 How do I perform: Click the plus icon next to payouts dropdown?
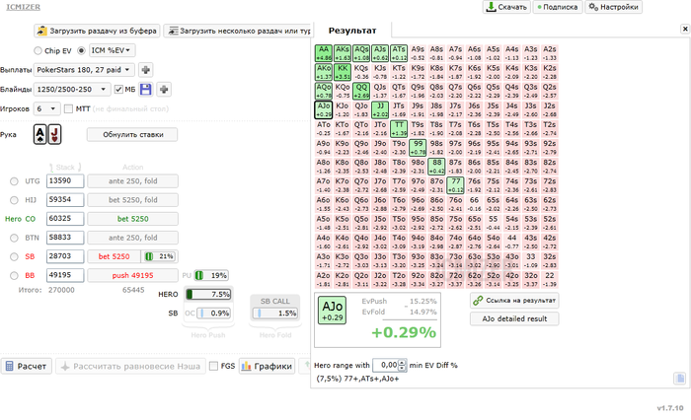click(x=146, y=70)
